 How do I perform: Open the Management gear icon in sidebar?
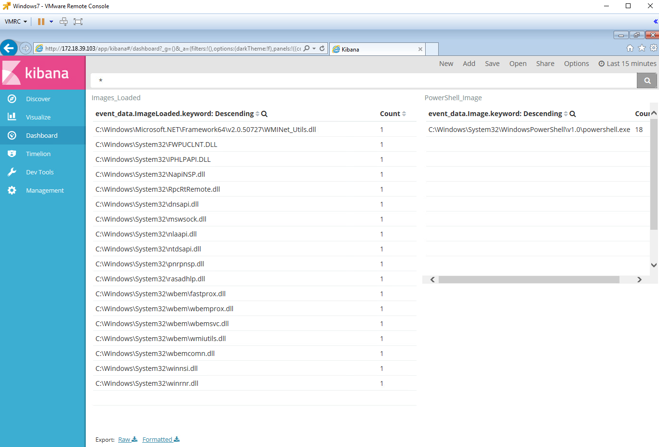pyautogui.click(x=12, y=190)
